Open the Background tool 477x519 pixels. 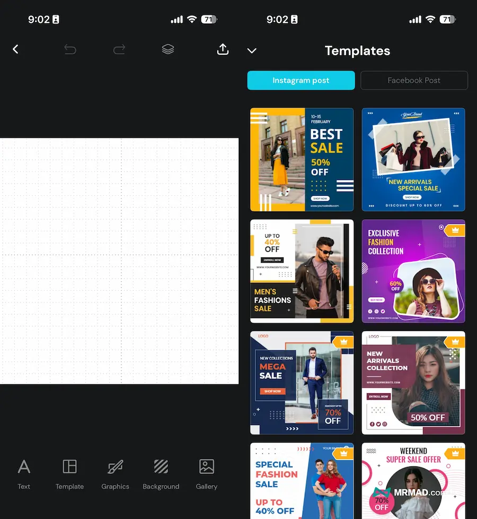click(x=161, y=474)
